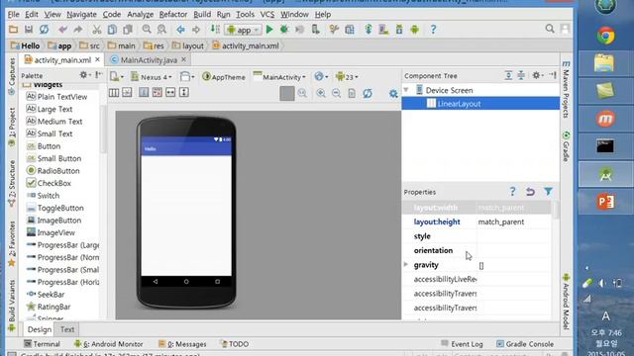Open the screen orientation dropdown
Screen dimensions: 634x356
[x=187, y=77]
